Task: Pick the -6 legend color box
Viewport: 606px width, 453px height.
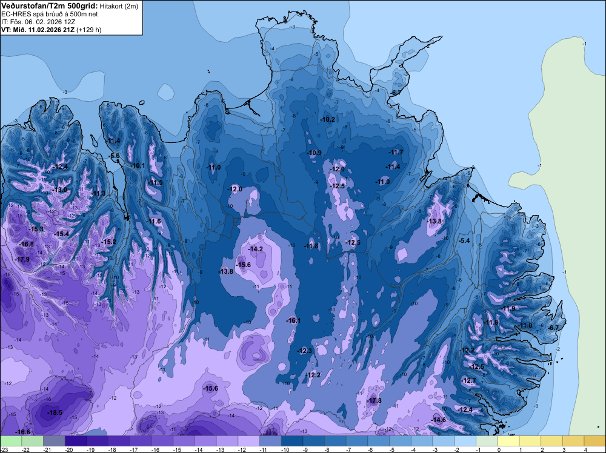Action: point(379,441)
